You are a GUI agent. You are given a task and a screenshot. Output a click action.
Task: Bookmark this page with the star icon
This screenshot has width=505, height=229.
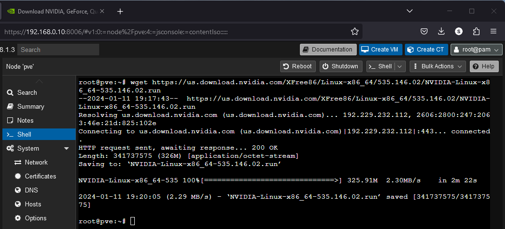pos(355,31)
